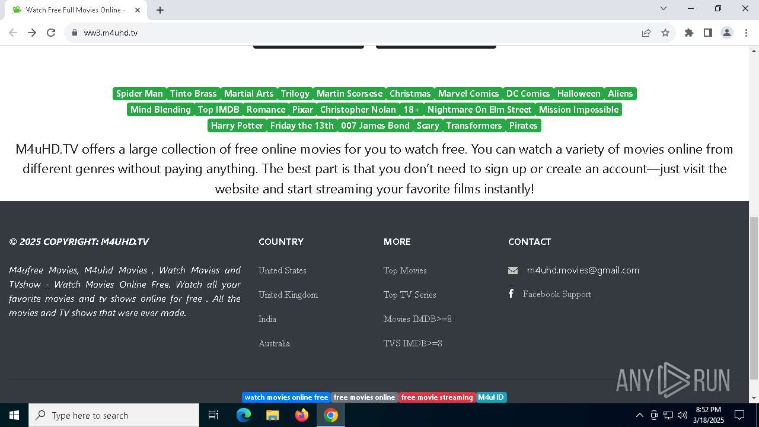
Task: Bookmark this tab with star icon
Action: pos(665,33)
